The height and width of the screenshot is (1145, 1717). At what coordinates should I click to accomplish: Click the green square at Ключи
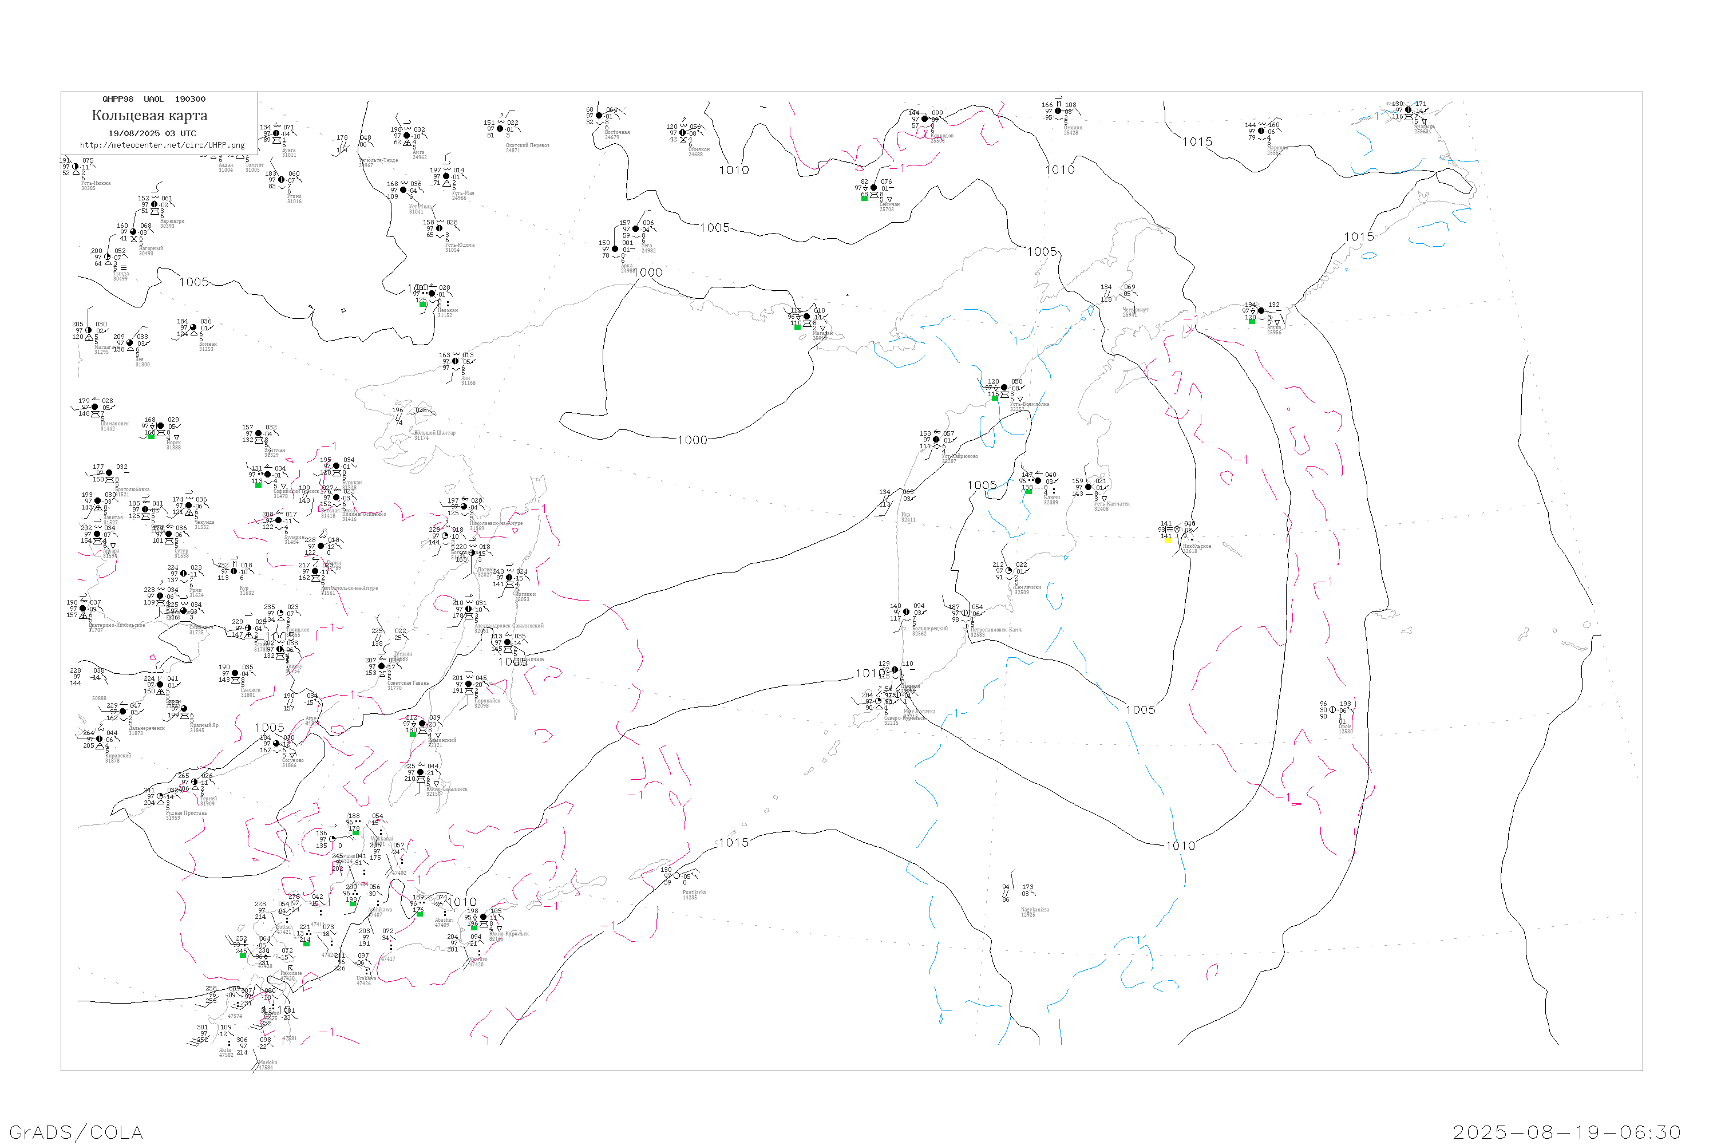(x=1028, y=491)
